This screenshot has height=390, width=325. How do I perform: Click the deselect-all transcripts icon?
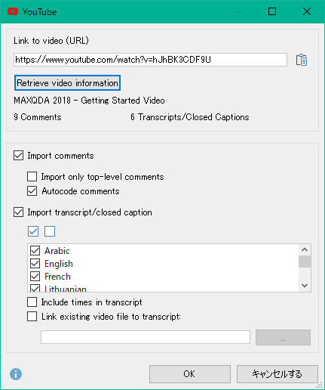tap(50, 231)
